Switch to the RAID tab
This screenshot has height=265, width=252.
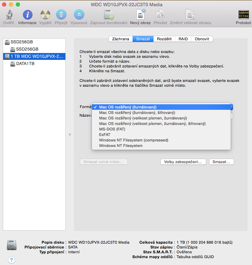point(183,39)
